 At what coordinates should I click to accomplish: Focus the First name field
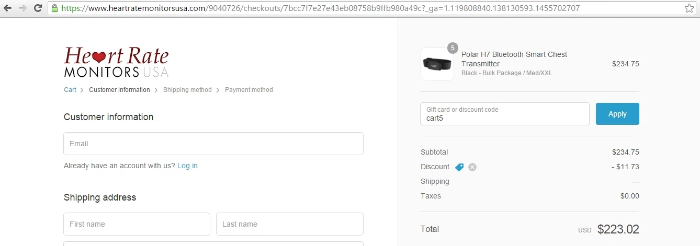(x=137, y=224)
